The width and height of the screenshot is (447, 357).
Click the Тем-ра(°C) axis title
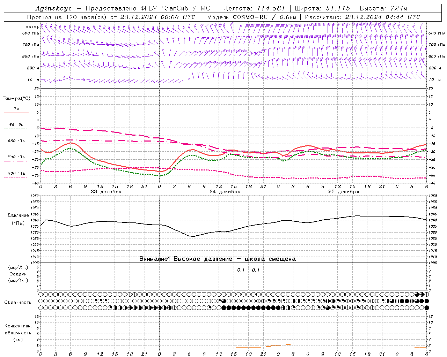click(x=16, y=99)
